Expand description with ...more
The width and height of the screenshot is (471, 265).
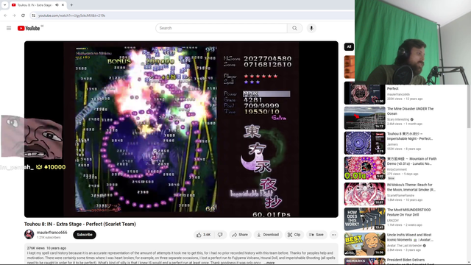tap(270, 263)
